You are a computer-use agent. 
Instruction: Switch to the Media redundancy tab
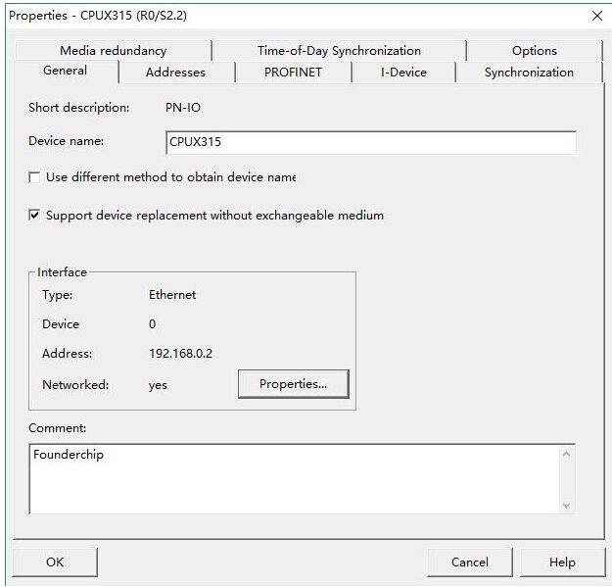(x=113, y=51)
